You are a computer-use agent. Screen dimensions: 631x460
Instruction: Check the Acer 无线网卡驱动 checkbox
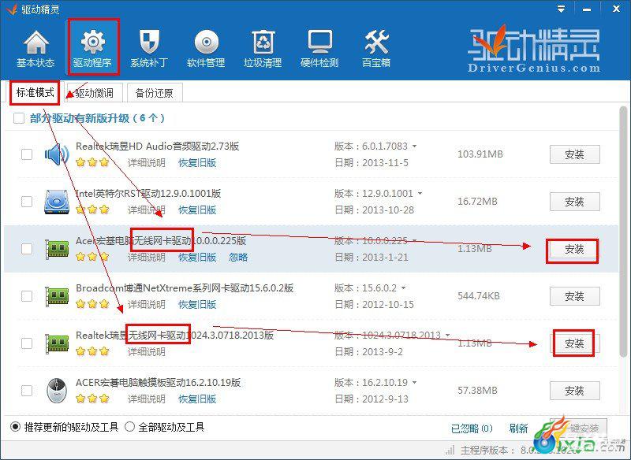27,249
